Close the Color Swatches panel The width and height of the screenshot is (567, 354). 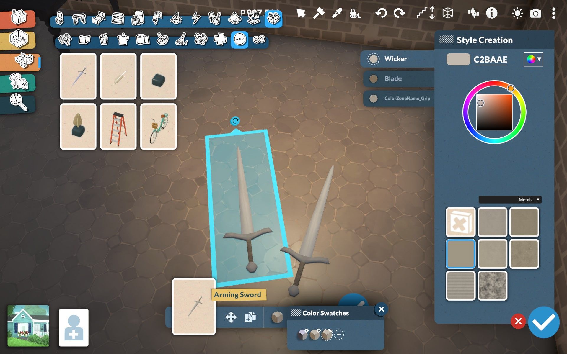click(x=381, y=309)
